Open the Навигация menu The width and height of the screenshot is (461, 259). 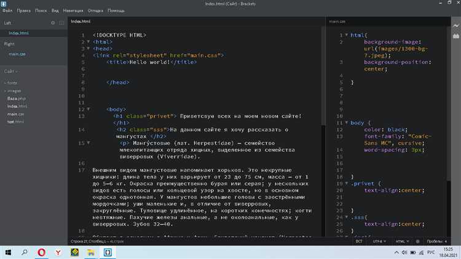73,10
